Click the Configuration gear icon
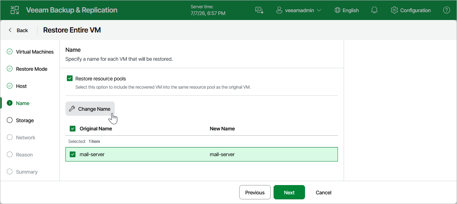 394,10
